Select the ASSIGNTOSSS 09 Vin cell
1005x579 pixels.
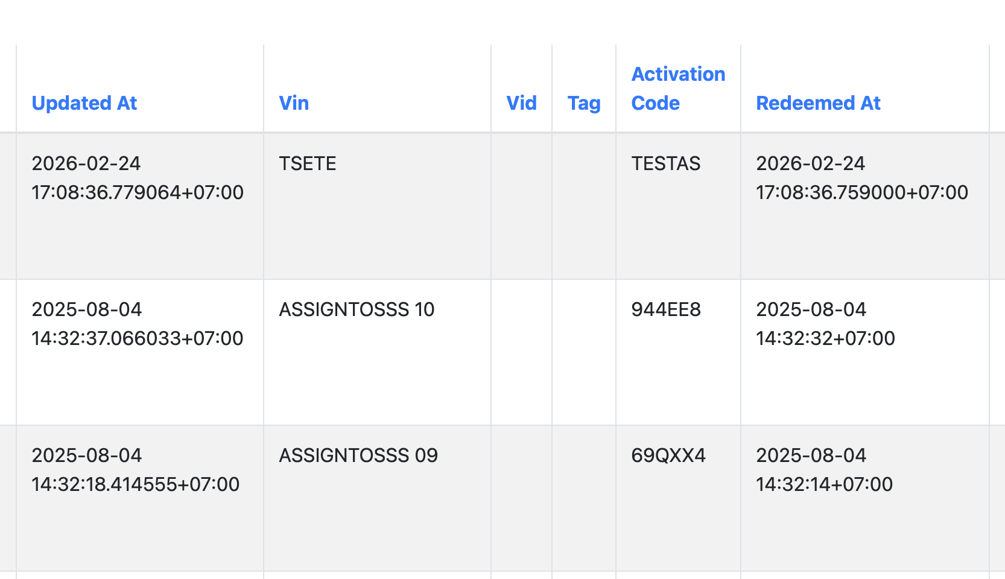click(x=358, y=455)
